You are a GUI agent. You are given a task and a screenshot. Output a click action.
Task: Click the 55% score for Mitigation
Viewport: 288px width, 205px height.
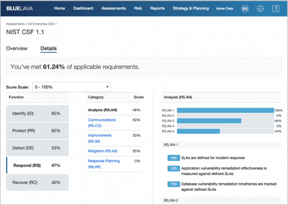click(136, 151)
